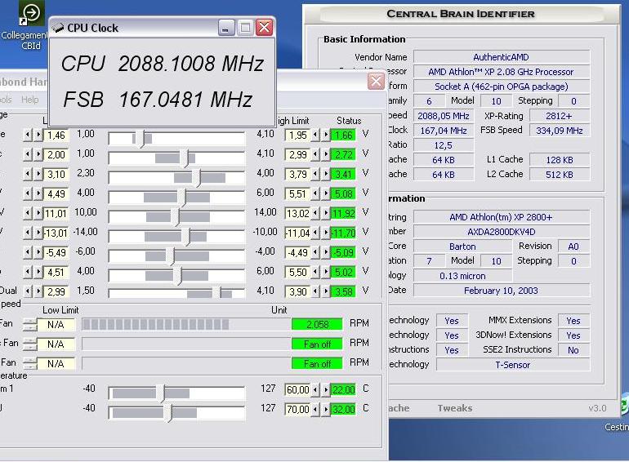
Task: Click the AMD Athlon XP 2.08 GHz Processor field
Action: [x=502, y=72]
